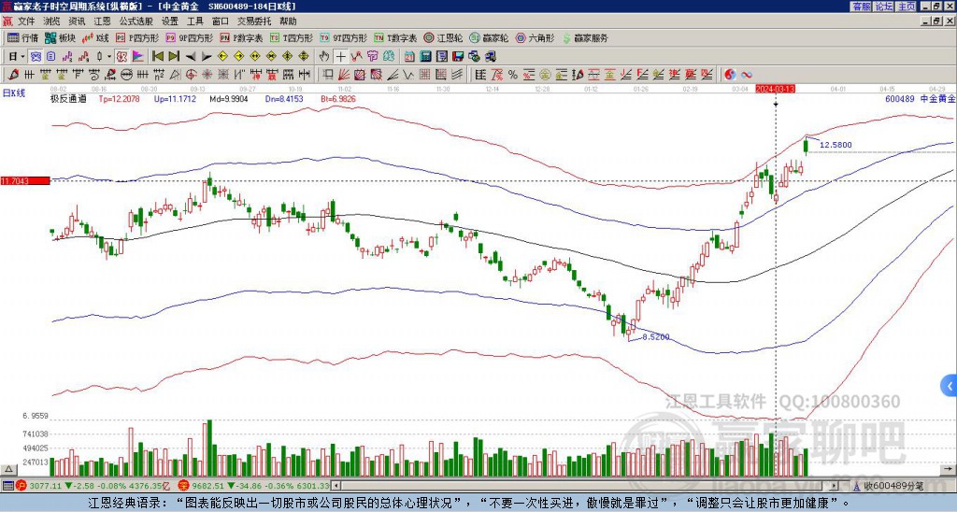Launch the 六角形 hexagon chart tool
Viewport: 957px width, 512px height.
click(535, 37)
